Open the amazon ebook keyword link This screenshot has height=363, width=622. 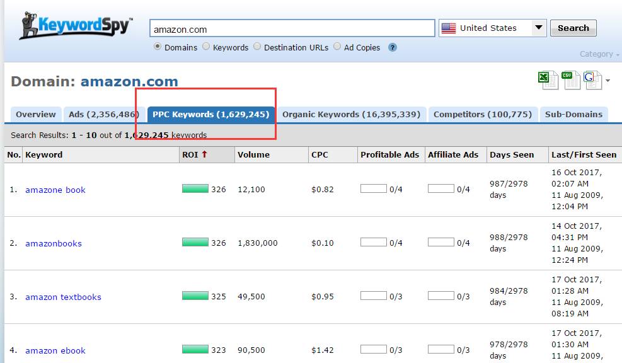pos(55,350)
